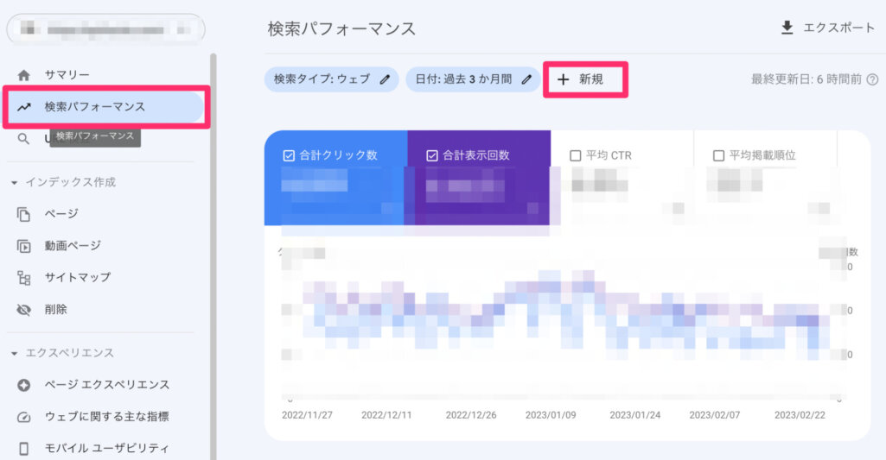Collapse the インデックス作成 section
This screenshot has width=886, height=460.
pyautogui.click(x=15, y=182)
